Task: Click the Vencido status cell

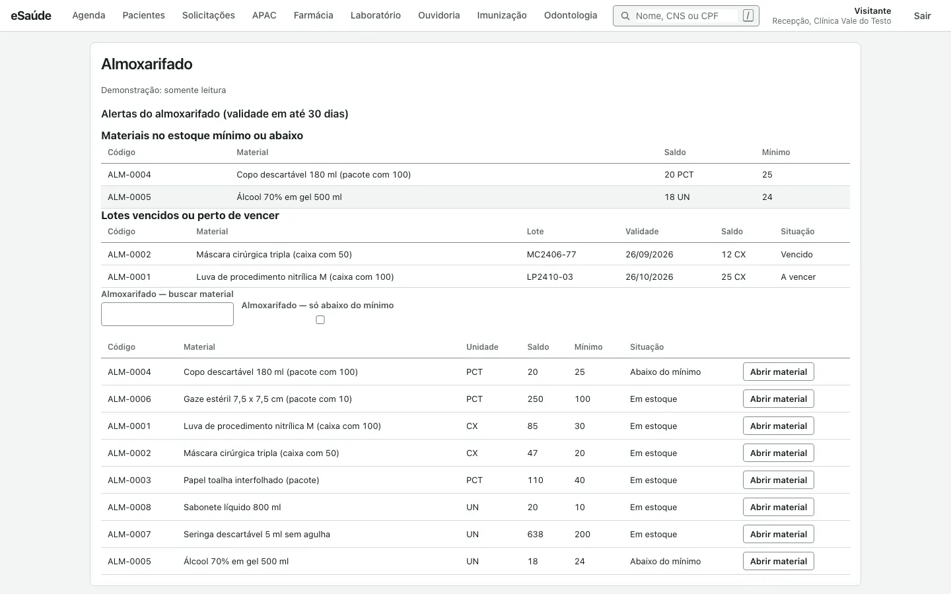Action: [x=796, y=254]
